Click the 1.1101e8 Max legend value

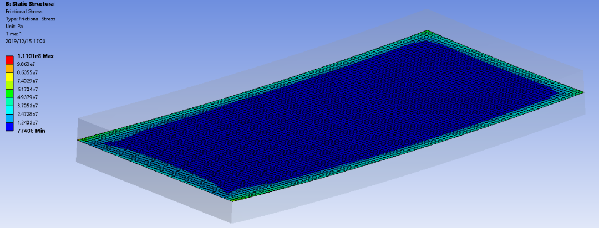pyautogui.click(x=35, y=56)
